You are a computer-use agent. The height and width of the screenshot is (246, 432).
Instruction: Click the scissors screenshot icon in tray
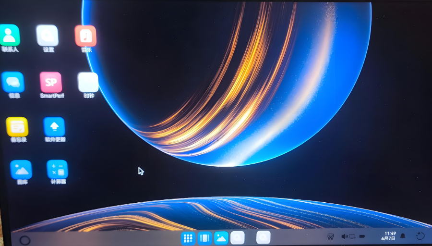pos(330,236)
